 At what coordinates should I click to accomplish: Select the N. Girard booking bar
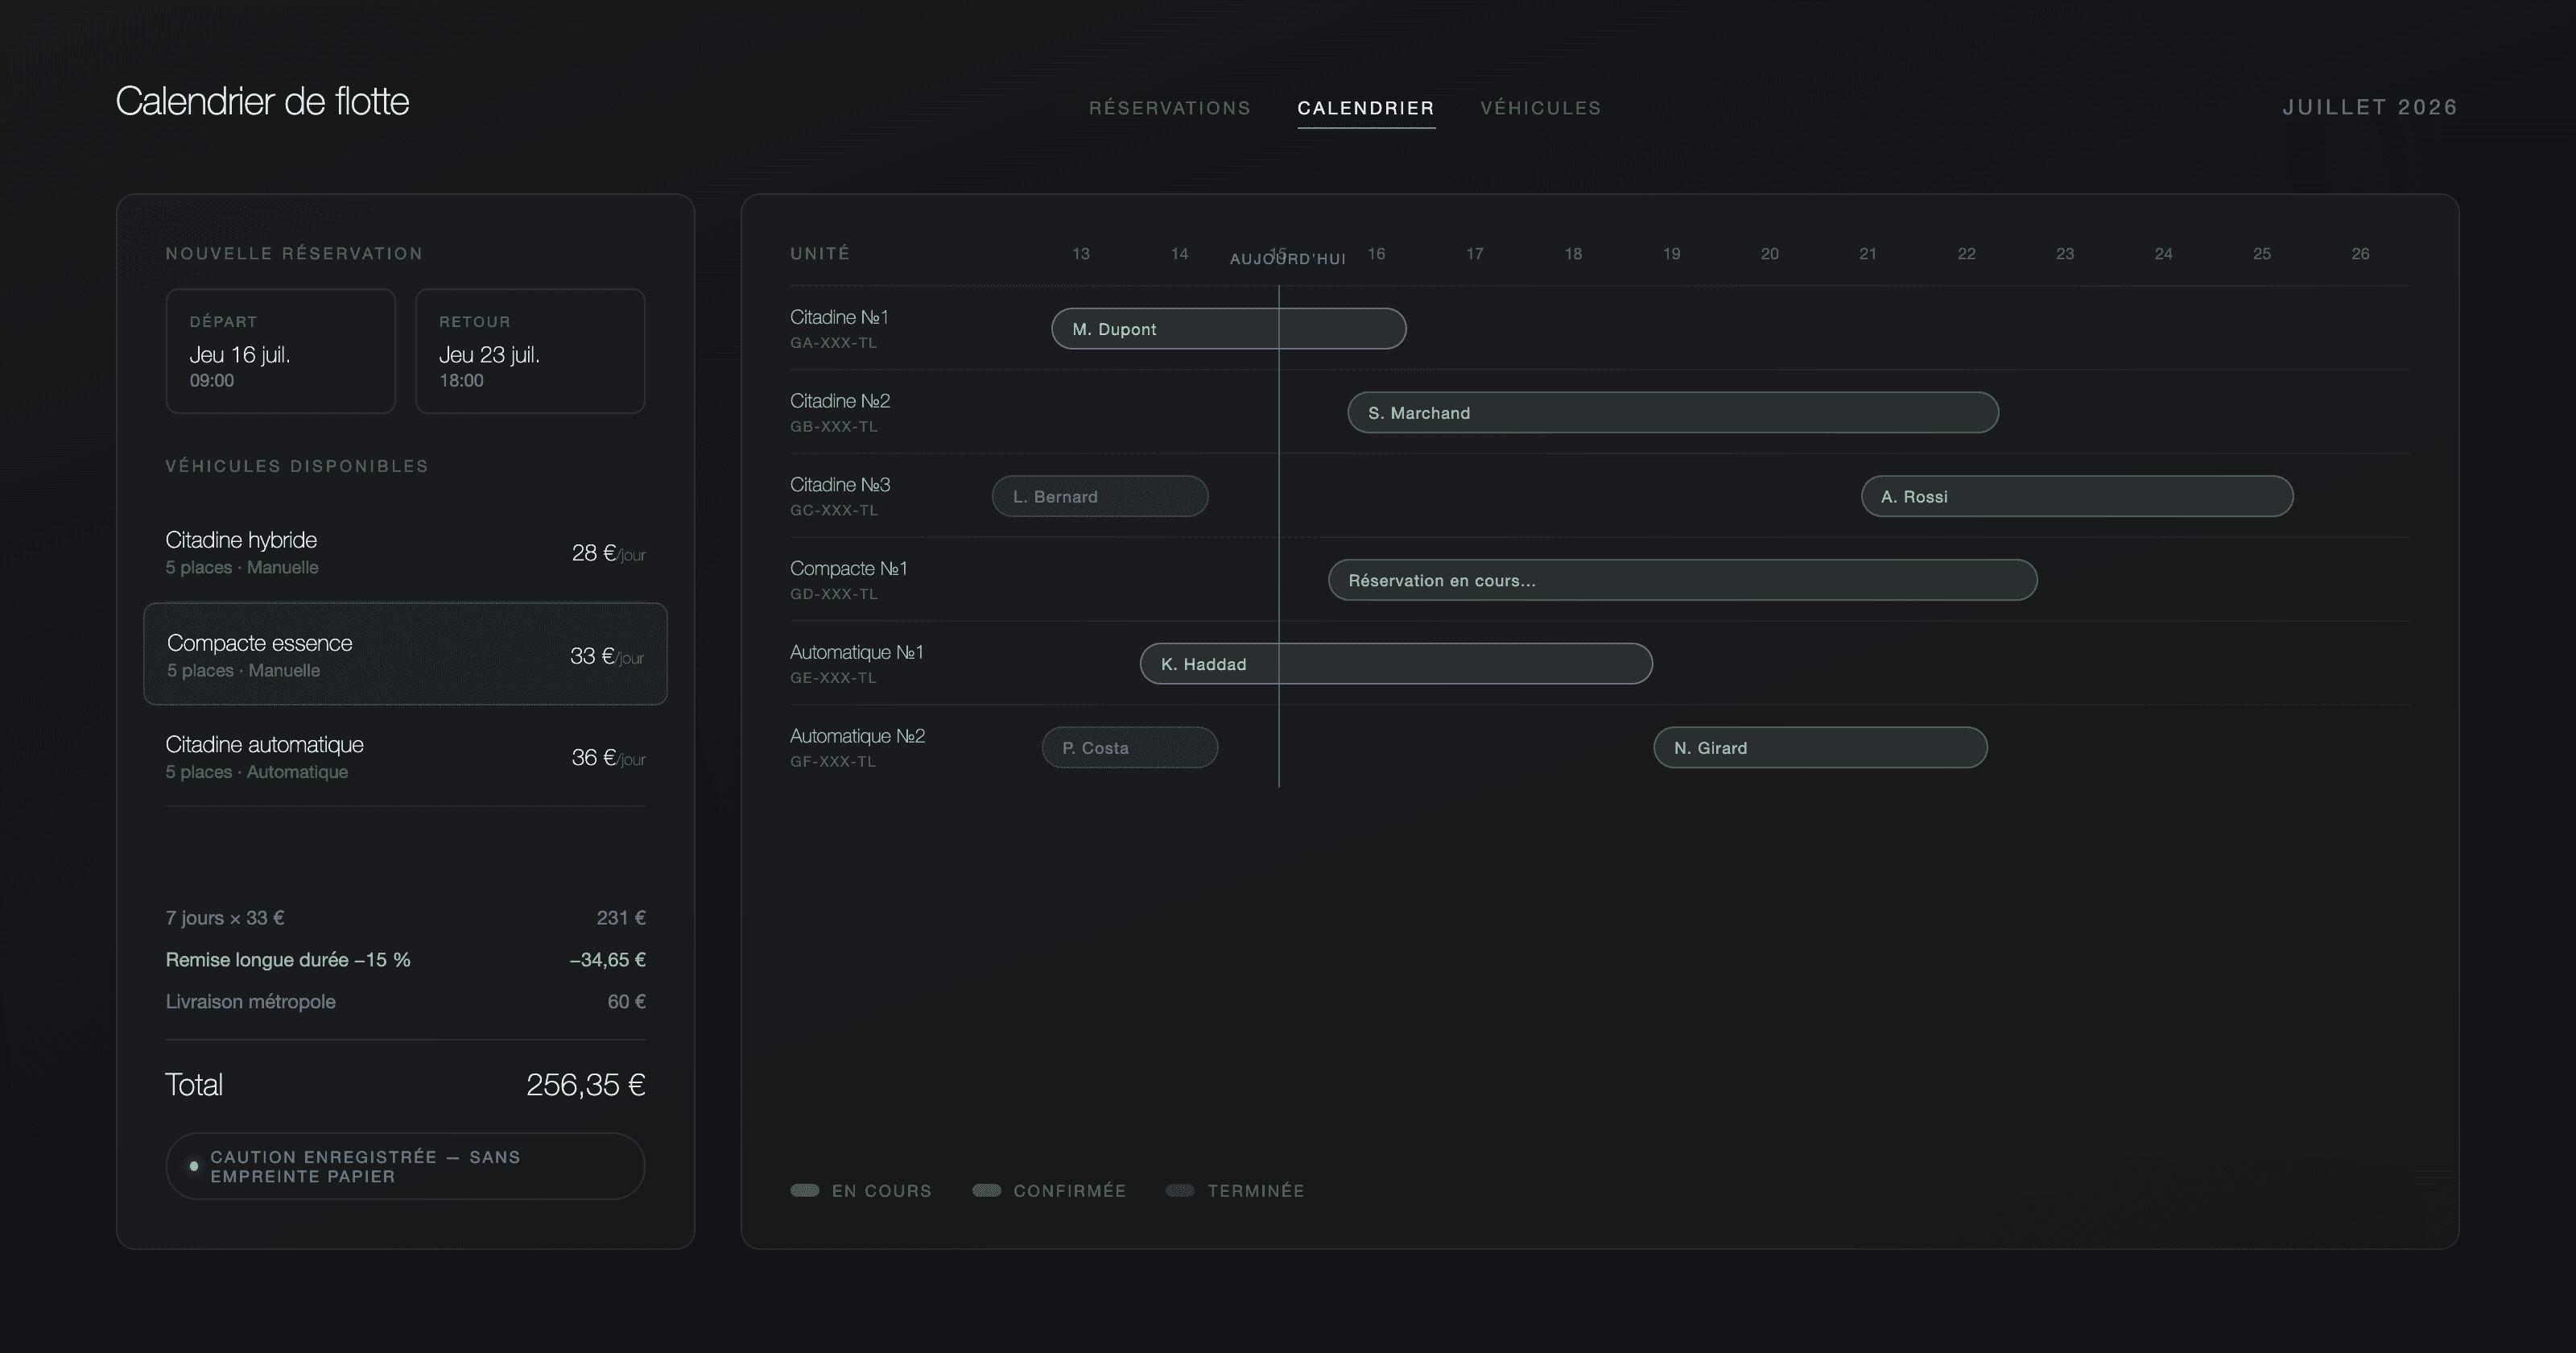point(1820,747)
